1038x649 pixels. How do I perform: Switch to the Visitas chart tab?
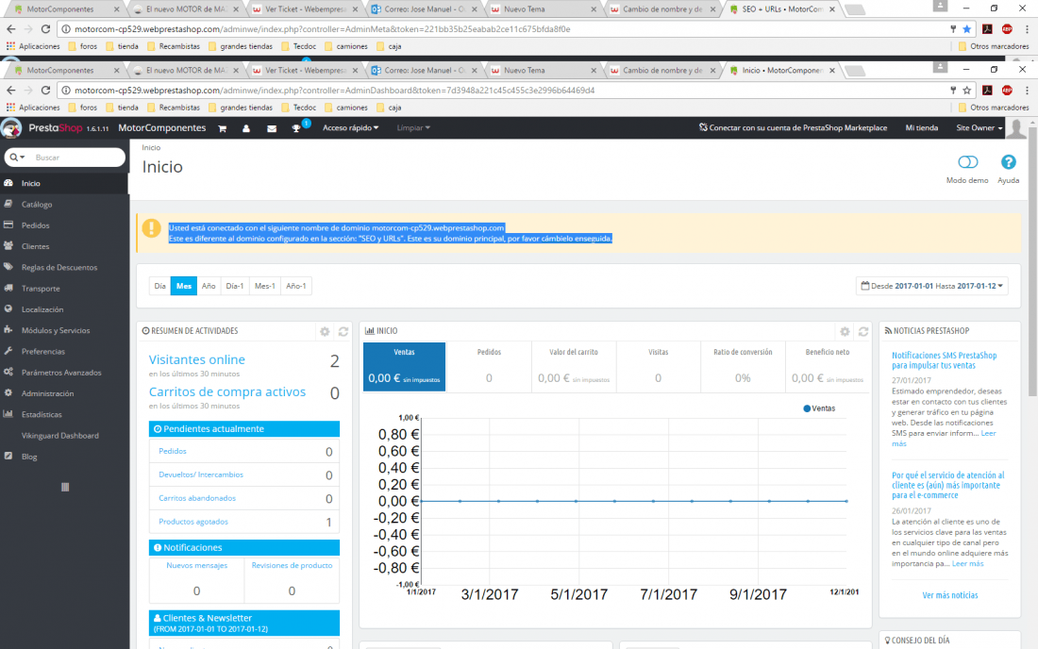click(658, 367)
